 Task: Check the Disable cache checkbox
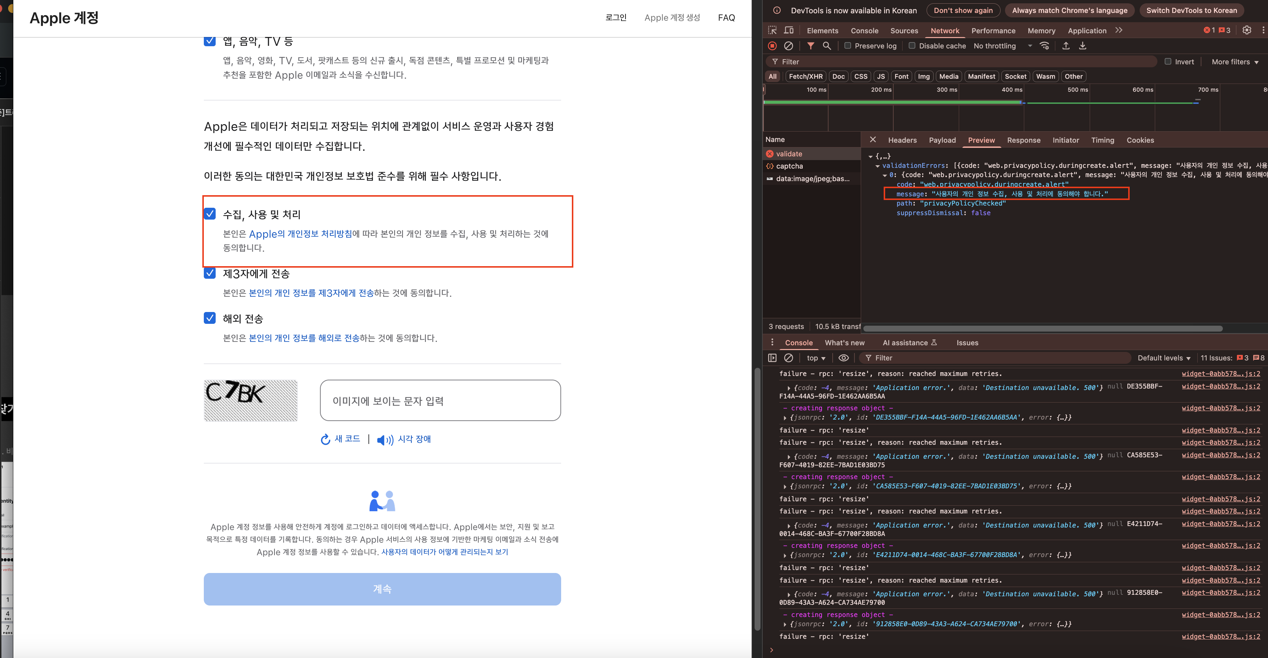pos(912,46)
